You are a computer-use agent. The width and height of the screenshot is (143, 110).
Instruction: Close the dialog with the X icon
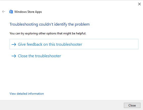pyautogui.click(x=139, y=4)
